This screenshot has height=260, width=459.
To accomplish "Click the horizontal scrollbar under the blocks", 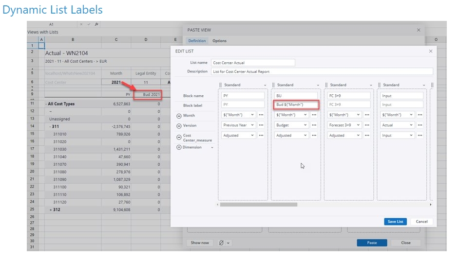I will 258,205.
